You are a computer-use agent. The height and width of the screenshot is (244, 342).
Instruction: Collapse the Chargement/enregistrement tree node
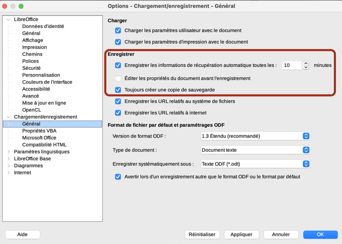[x=8, y=117]
